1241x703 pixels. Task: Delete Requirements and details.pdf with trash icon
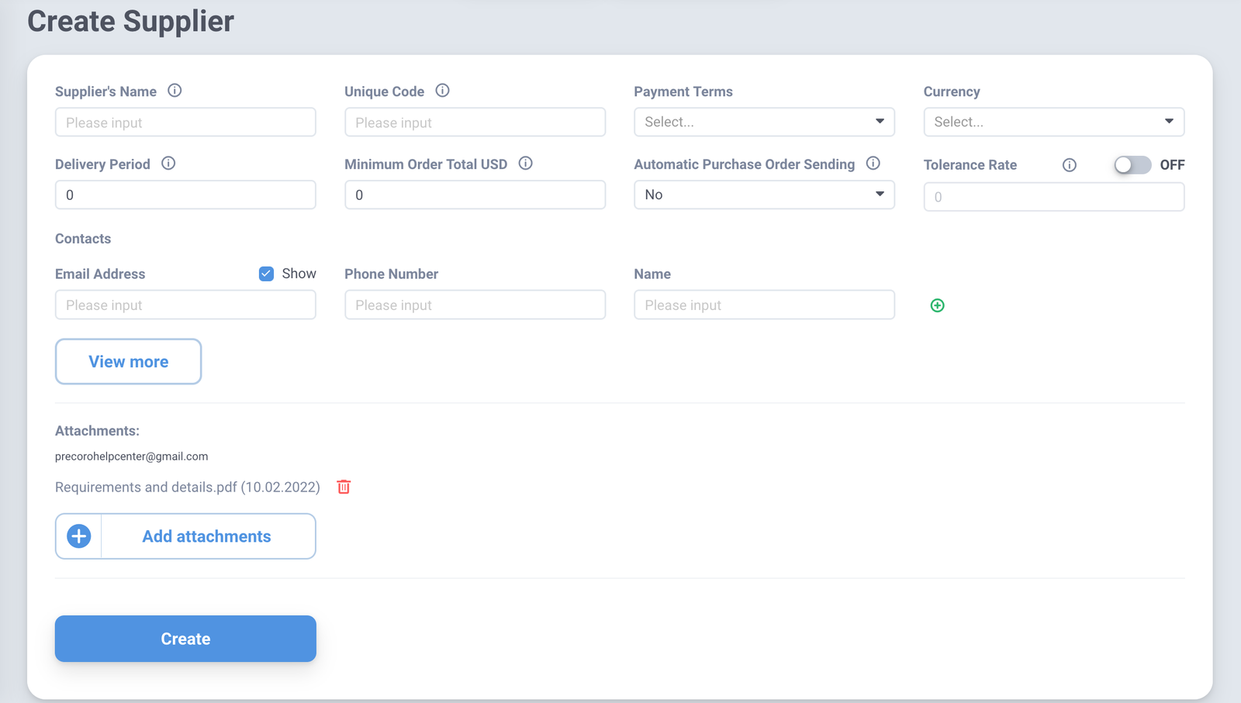pos(344,487)
